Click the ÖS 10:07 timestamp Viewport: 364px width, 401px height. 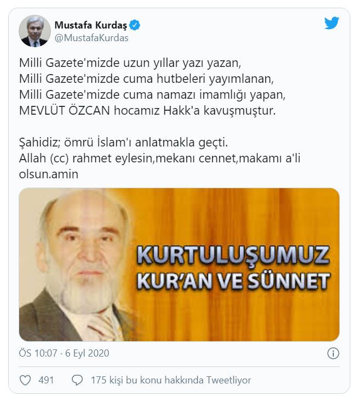click(x=38, y=353)
